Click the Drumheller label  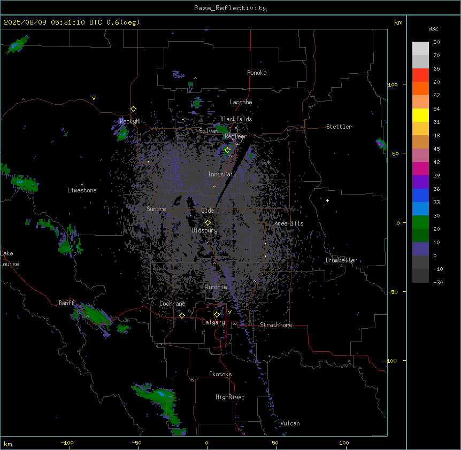point(341,260)
